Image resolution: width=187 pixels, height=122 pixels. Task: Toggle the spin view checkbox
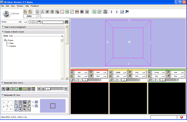pyautogui.click(x=33, y=102)
